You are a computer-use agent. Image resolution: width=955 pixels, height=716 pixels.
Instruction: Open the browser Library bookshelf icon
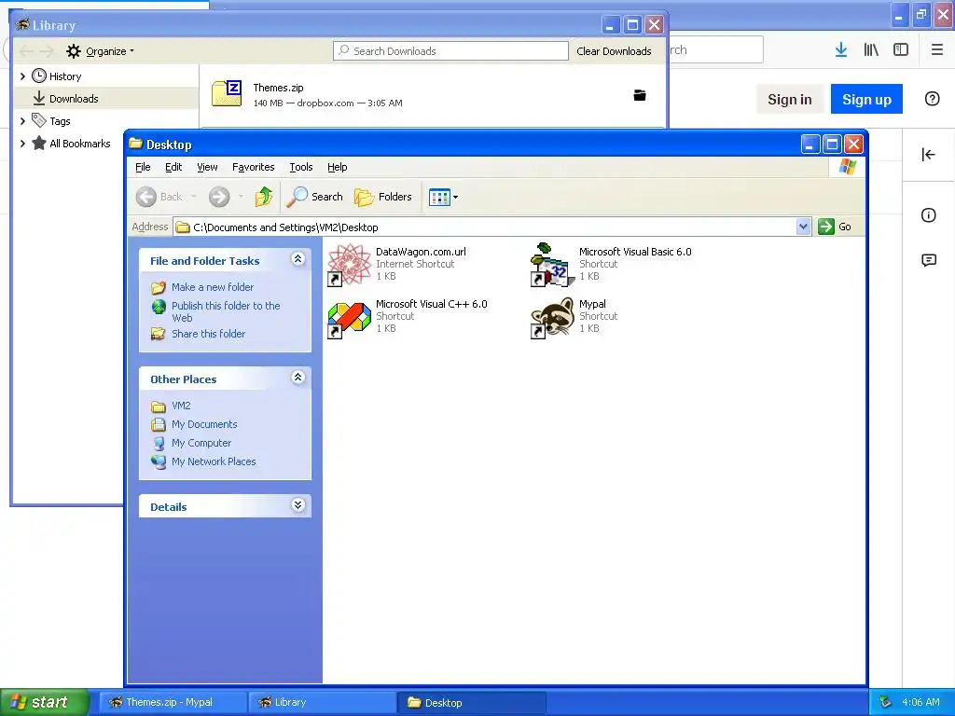point(871,50)
